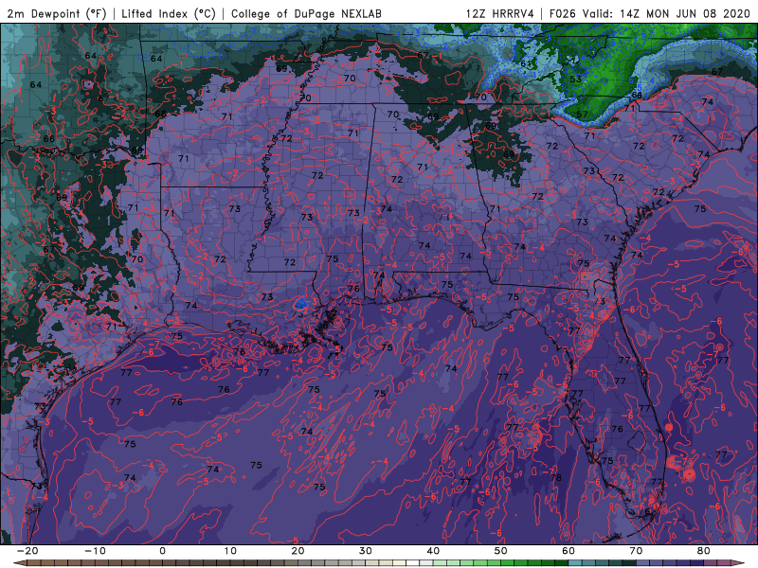Click the "F026 Valid: 14Z MON JUN 08 2020" text
758x568 pixels.
click(x=649, y=13)
